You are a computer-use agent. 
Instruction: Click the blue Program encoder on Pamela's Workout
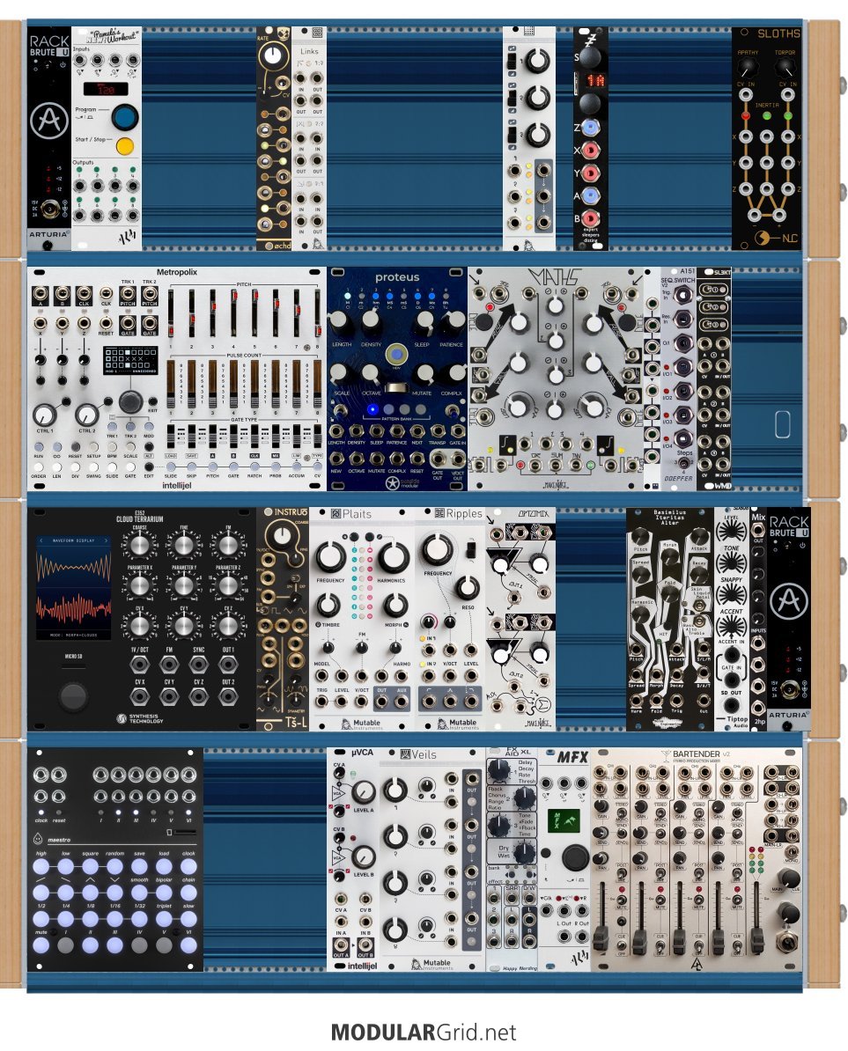(124, 116)
